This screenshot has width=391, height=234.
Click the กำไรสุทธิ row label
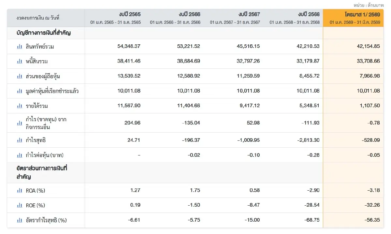tap(36, 140)
